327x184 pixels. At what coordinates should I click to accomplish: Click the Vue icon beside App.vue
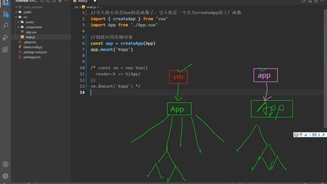tap(22, 32)
